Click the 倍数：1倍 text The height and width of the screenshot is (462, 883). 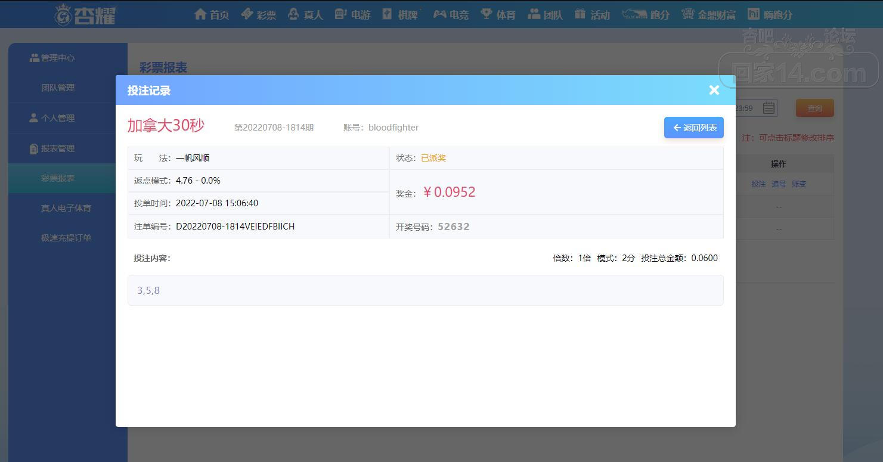point(572,258)
